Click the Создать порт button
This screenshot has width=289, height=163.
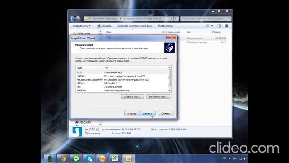click(x=132, y=96)
